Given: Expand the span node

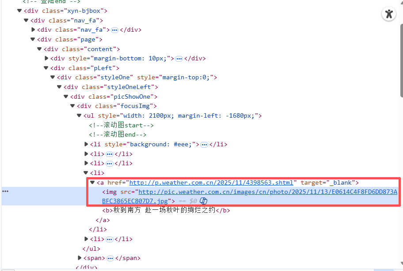Looking at the screenshot, I should point(80,258).
